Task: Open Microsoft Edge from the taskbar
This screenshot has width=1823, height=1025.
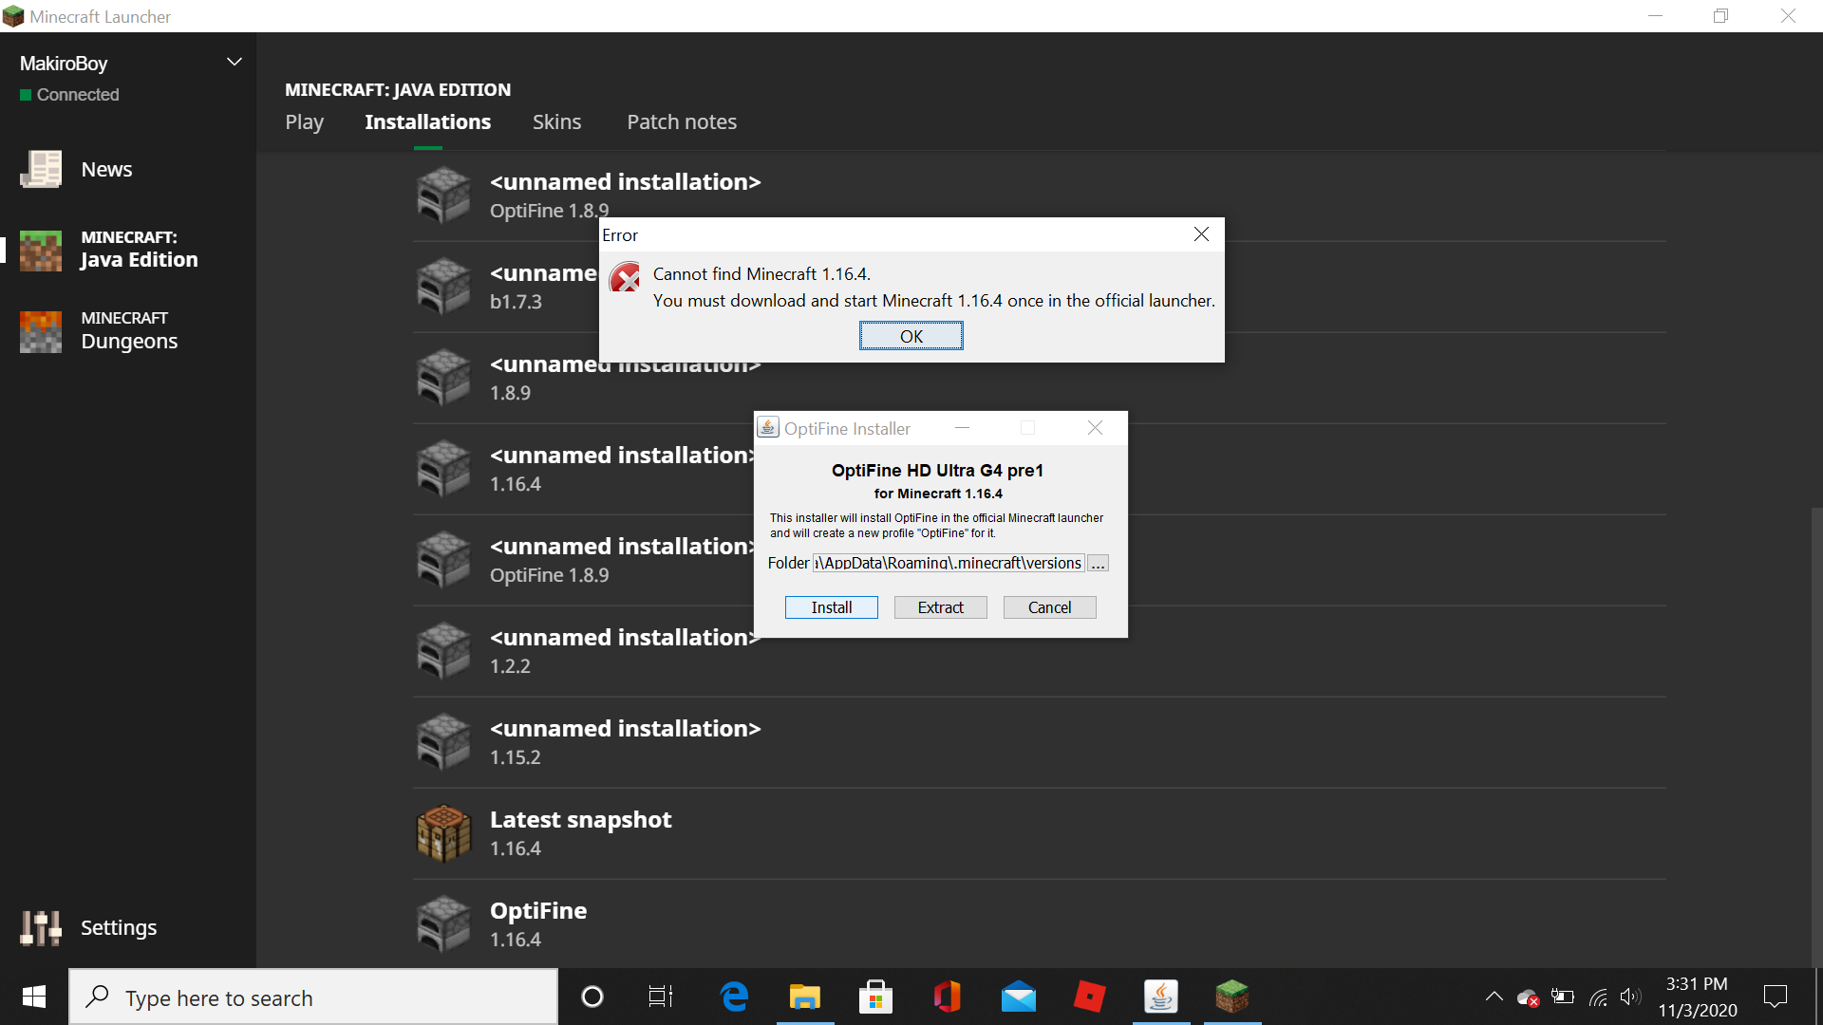Action: 734,997
